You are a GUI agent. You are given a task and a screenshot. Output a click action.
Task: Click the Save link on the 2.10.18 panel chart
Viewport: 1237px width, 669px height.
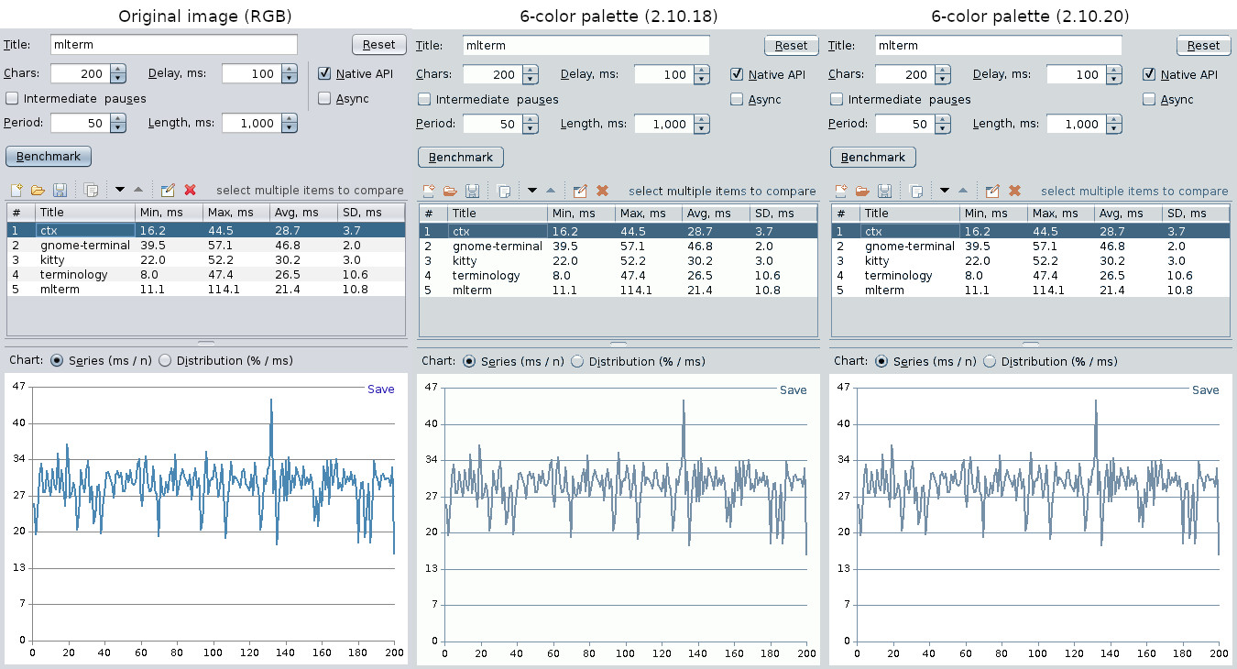793,390
